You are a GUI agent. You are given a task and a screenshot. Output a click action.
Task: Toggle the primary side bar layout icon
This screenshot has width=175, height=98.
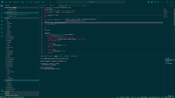click(x=149, y=2)
